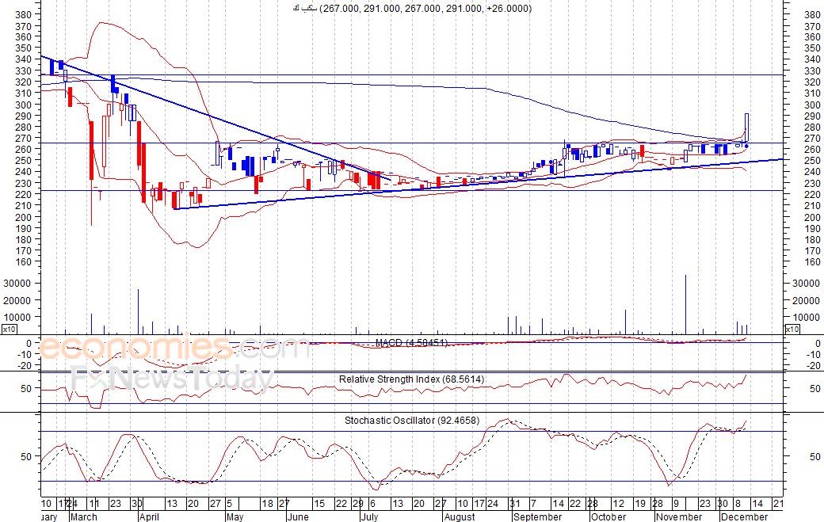Open the FxNewsToday watermark link
The image size is (824, 522).
(x=170, y=381)
